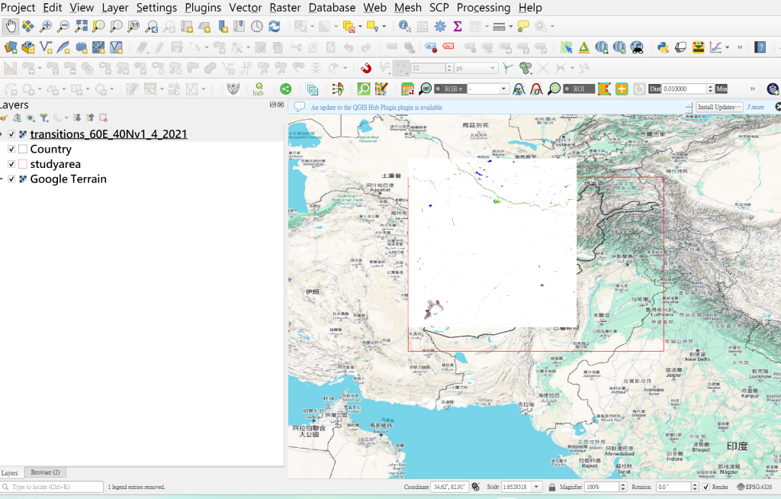Click the Zoom Full extent icon
Viewport: 781px width, 499px height.
81,26
